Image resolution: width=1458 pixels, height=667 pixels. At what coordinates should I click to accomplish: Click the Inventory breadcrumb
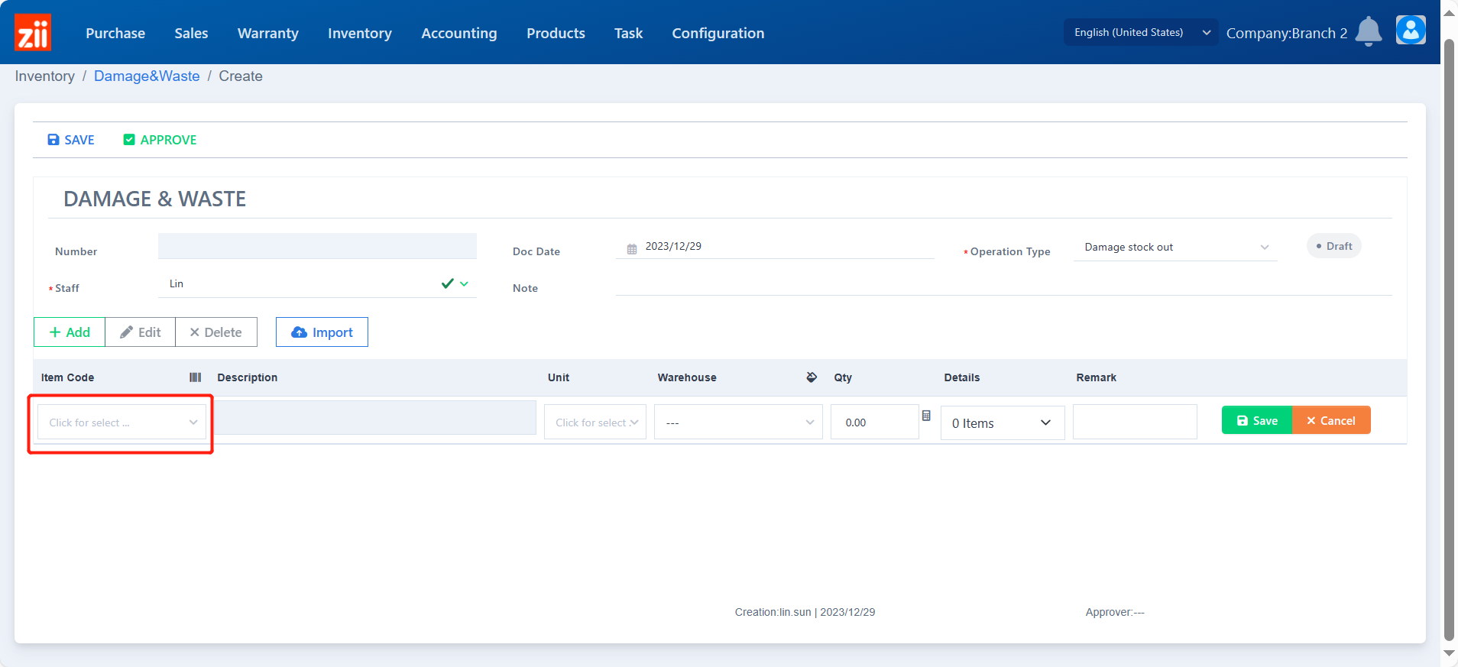click(x=45, y=76)
